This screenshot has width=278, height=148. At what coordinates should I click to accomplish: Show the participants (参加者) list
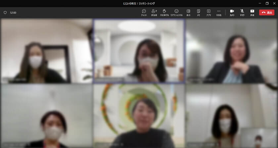tap(154, 13)
